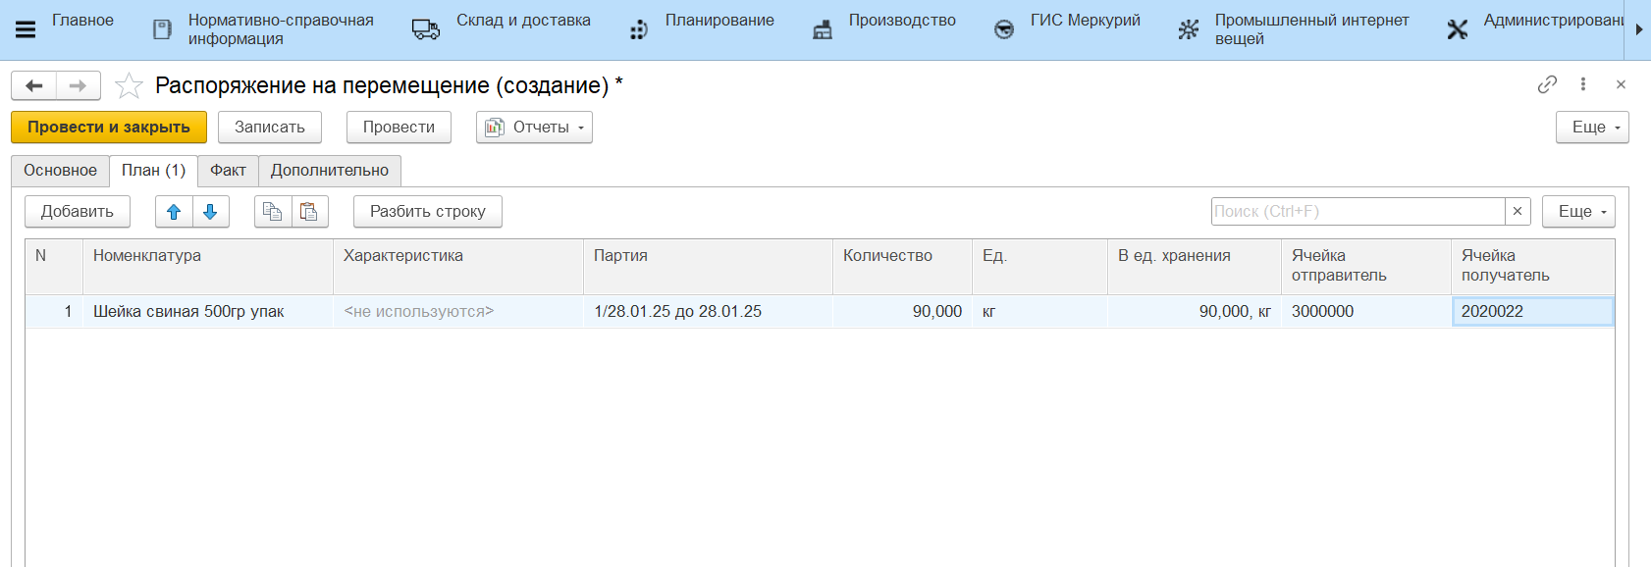Viewport: 1651px width, 567px height.
Task: Focus the Поиск search field
Action: (x=1358, y=211)
